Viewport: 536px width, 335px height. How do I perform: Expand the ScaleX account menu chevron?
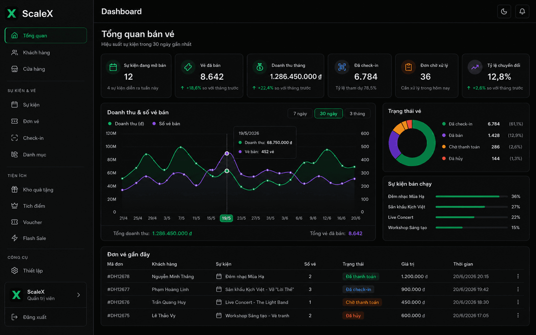coord(78,295)
